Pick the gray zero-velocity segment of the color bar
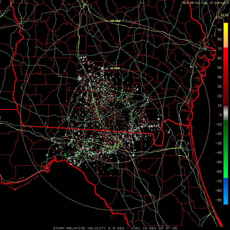 pos(226,113)
